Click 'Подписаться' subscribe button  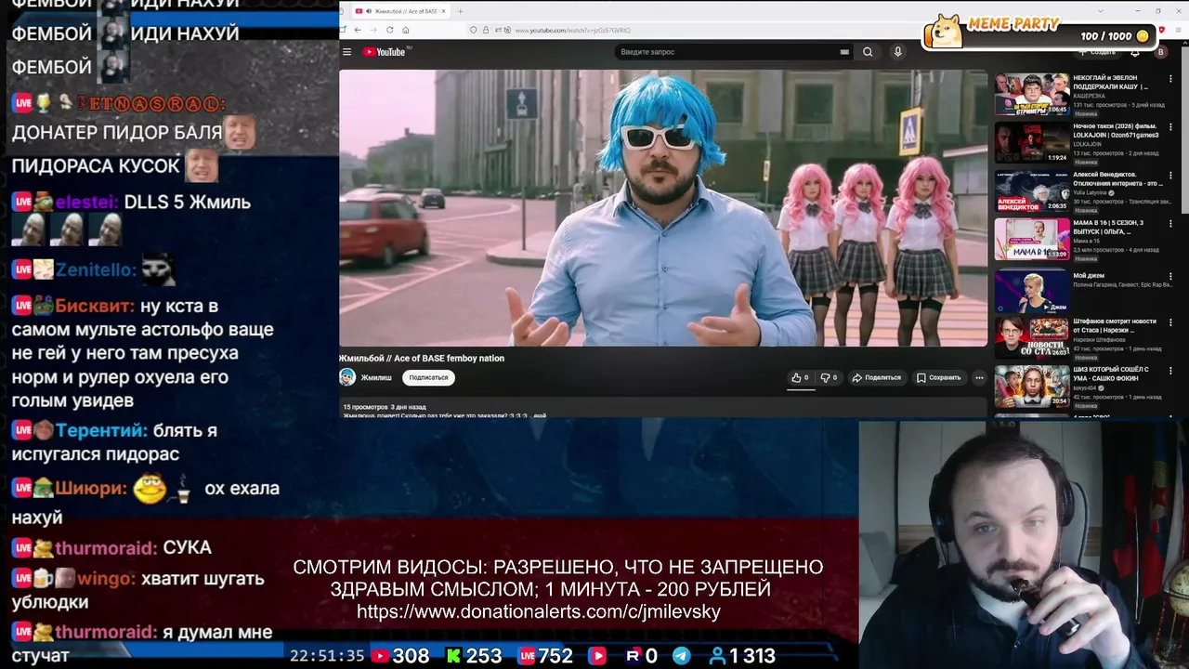428,377
